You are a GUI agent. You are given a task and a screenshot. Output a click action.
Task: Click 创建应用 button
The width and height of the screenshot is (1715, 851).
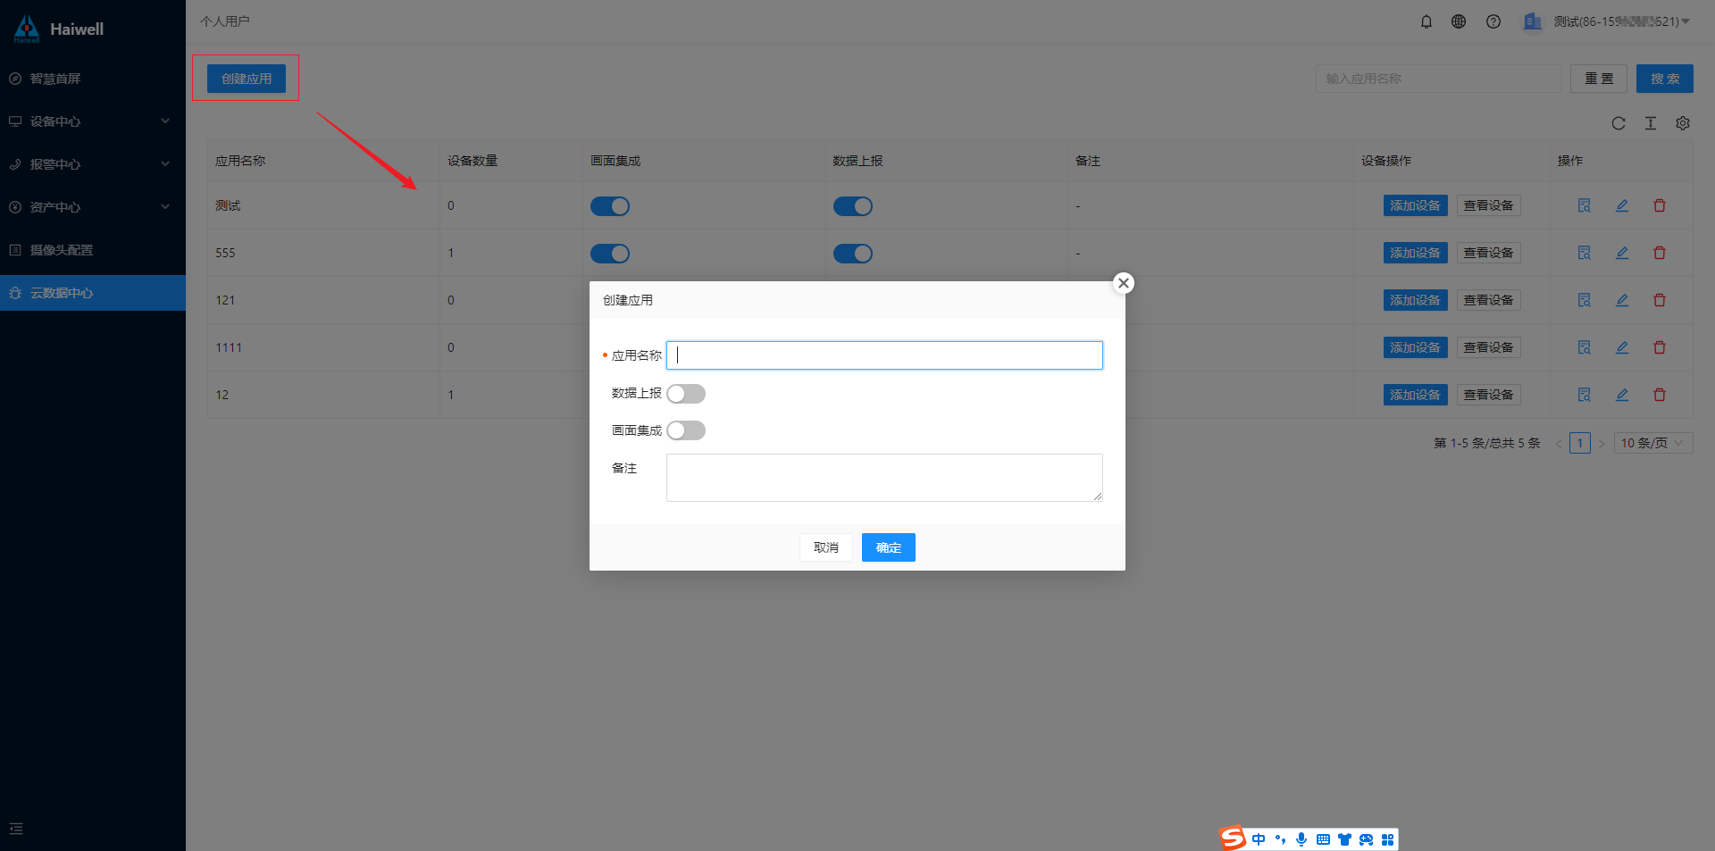(247, 79)
